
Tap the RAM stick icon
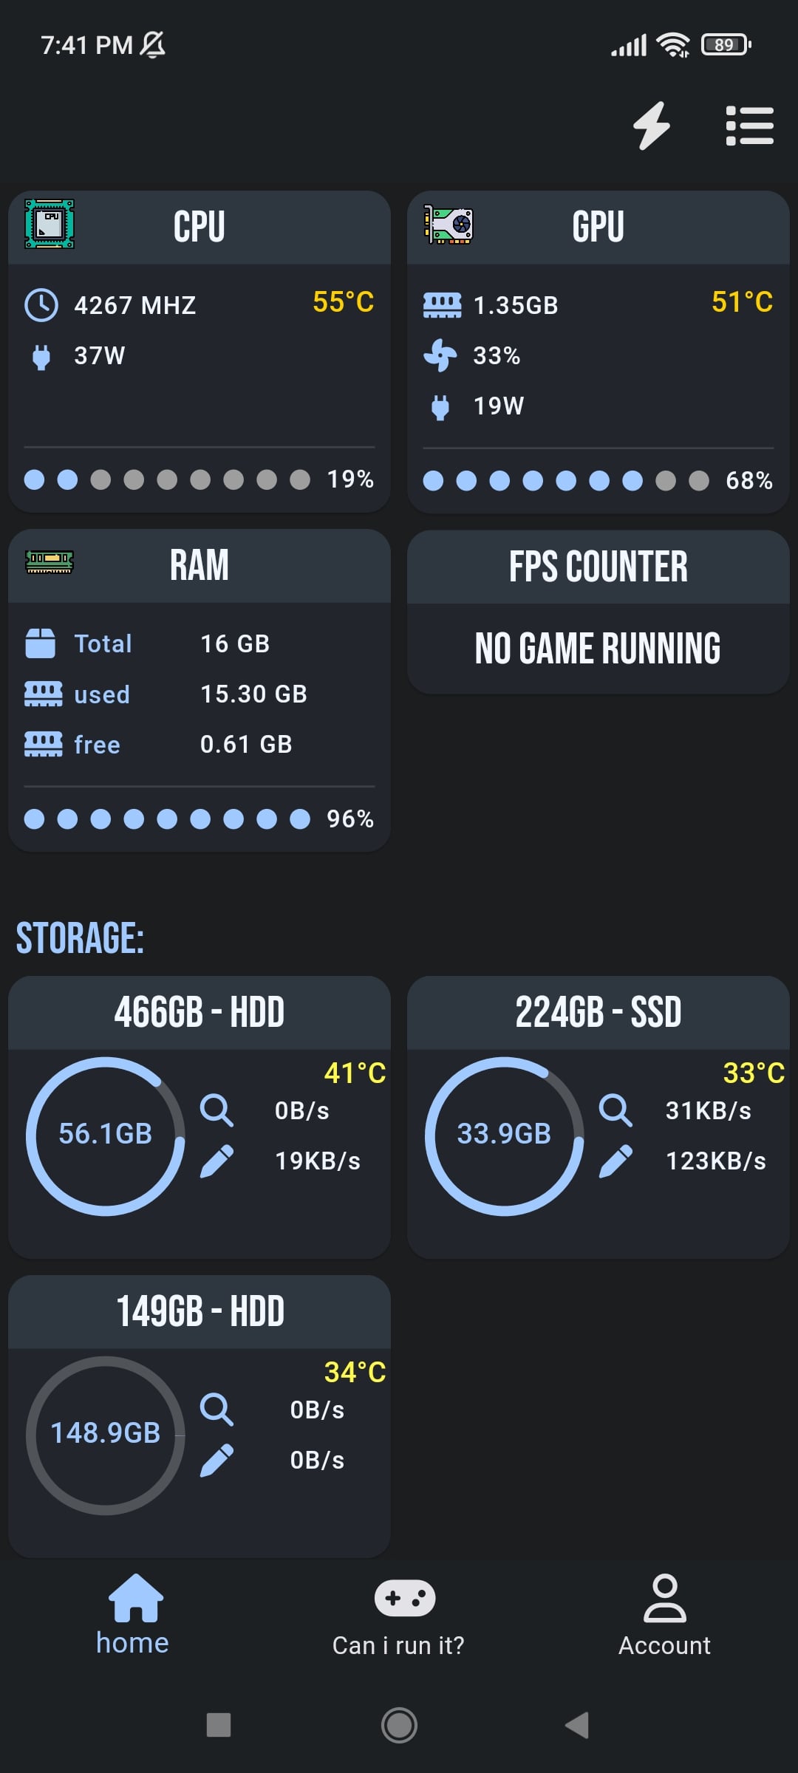tap(50, 562)
